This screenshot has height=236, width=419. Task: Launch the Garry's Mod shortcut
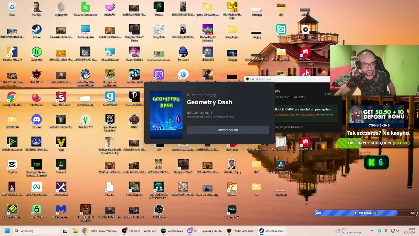click(x=110, y=99)
